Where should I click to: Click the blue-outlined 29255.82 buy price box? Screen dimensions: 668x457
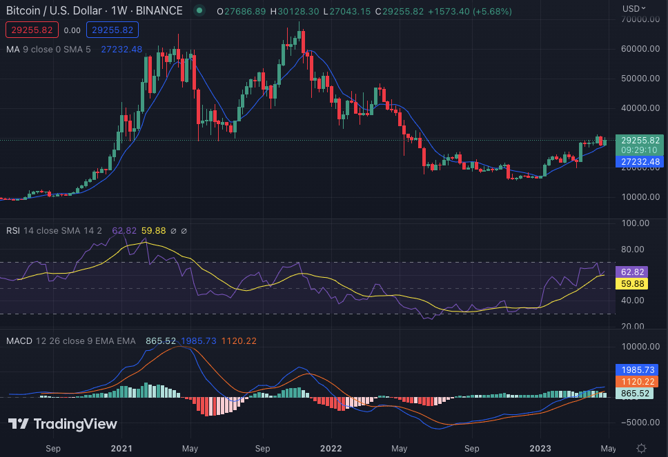[x=112, y=30]
